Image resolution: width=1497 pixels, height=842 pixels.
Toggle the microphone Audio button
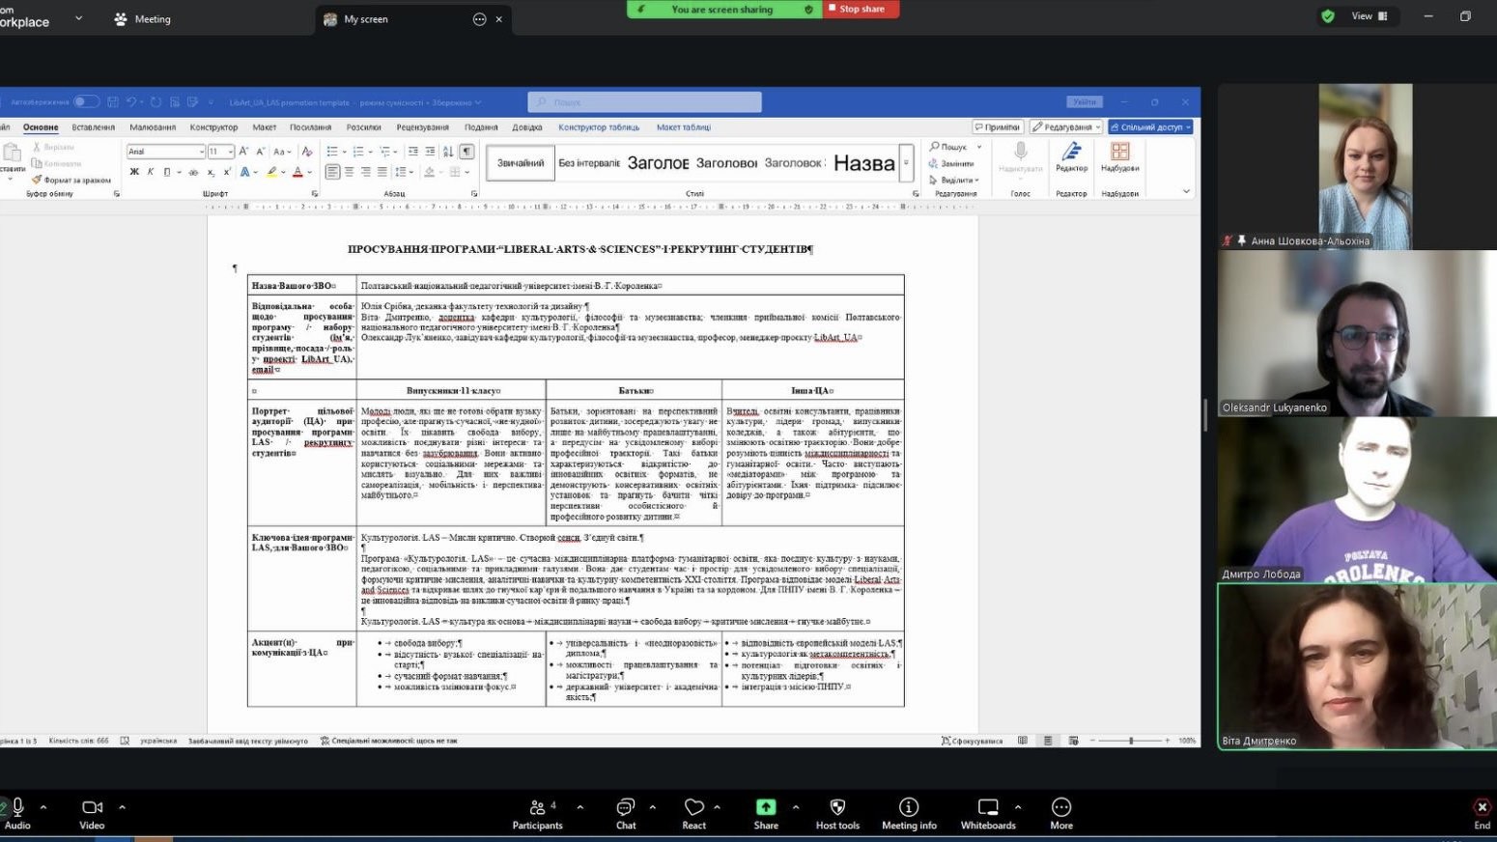point(17,813)
